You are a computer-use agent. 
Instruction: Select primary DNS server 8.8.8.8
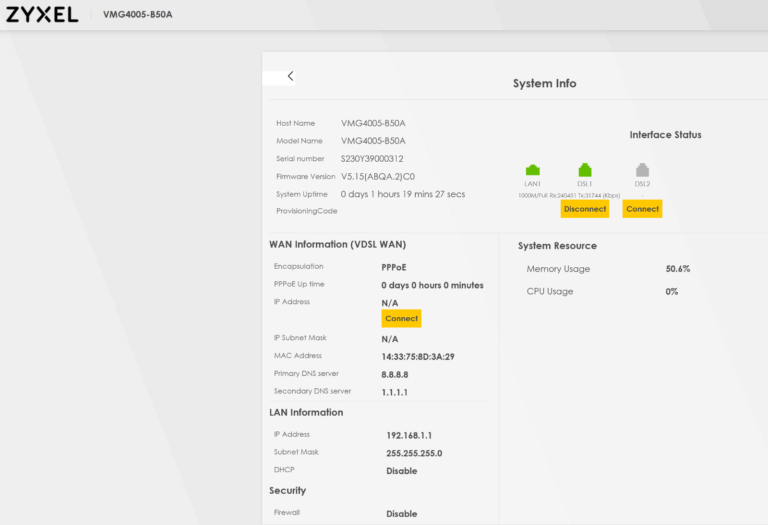pyautogui.click(x=395, y=375)
